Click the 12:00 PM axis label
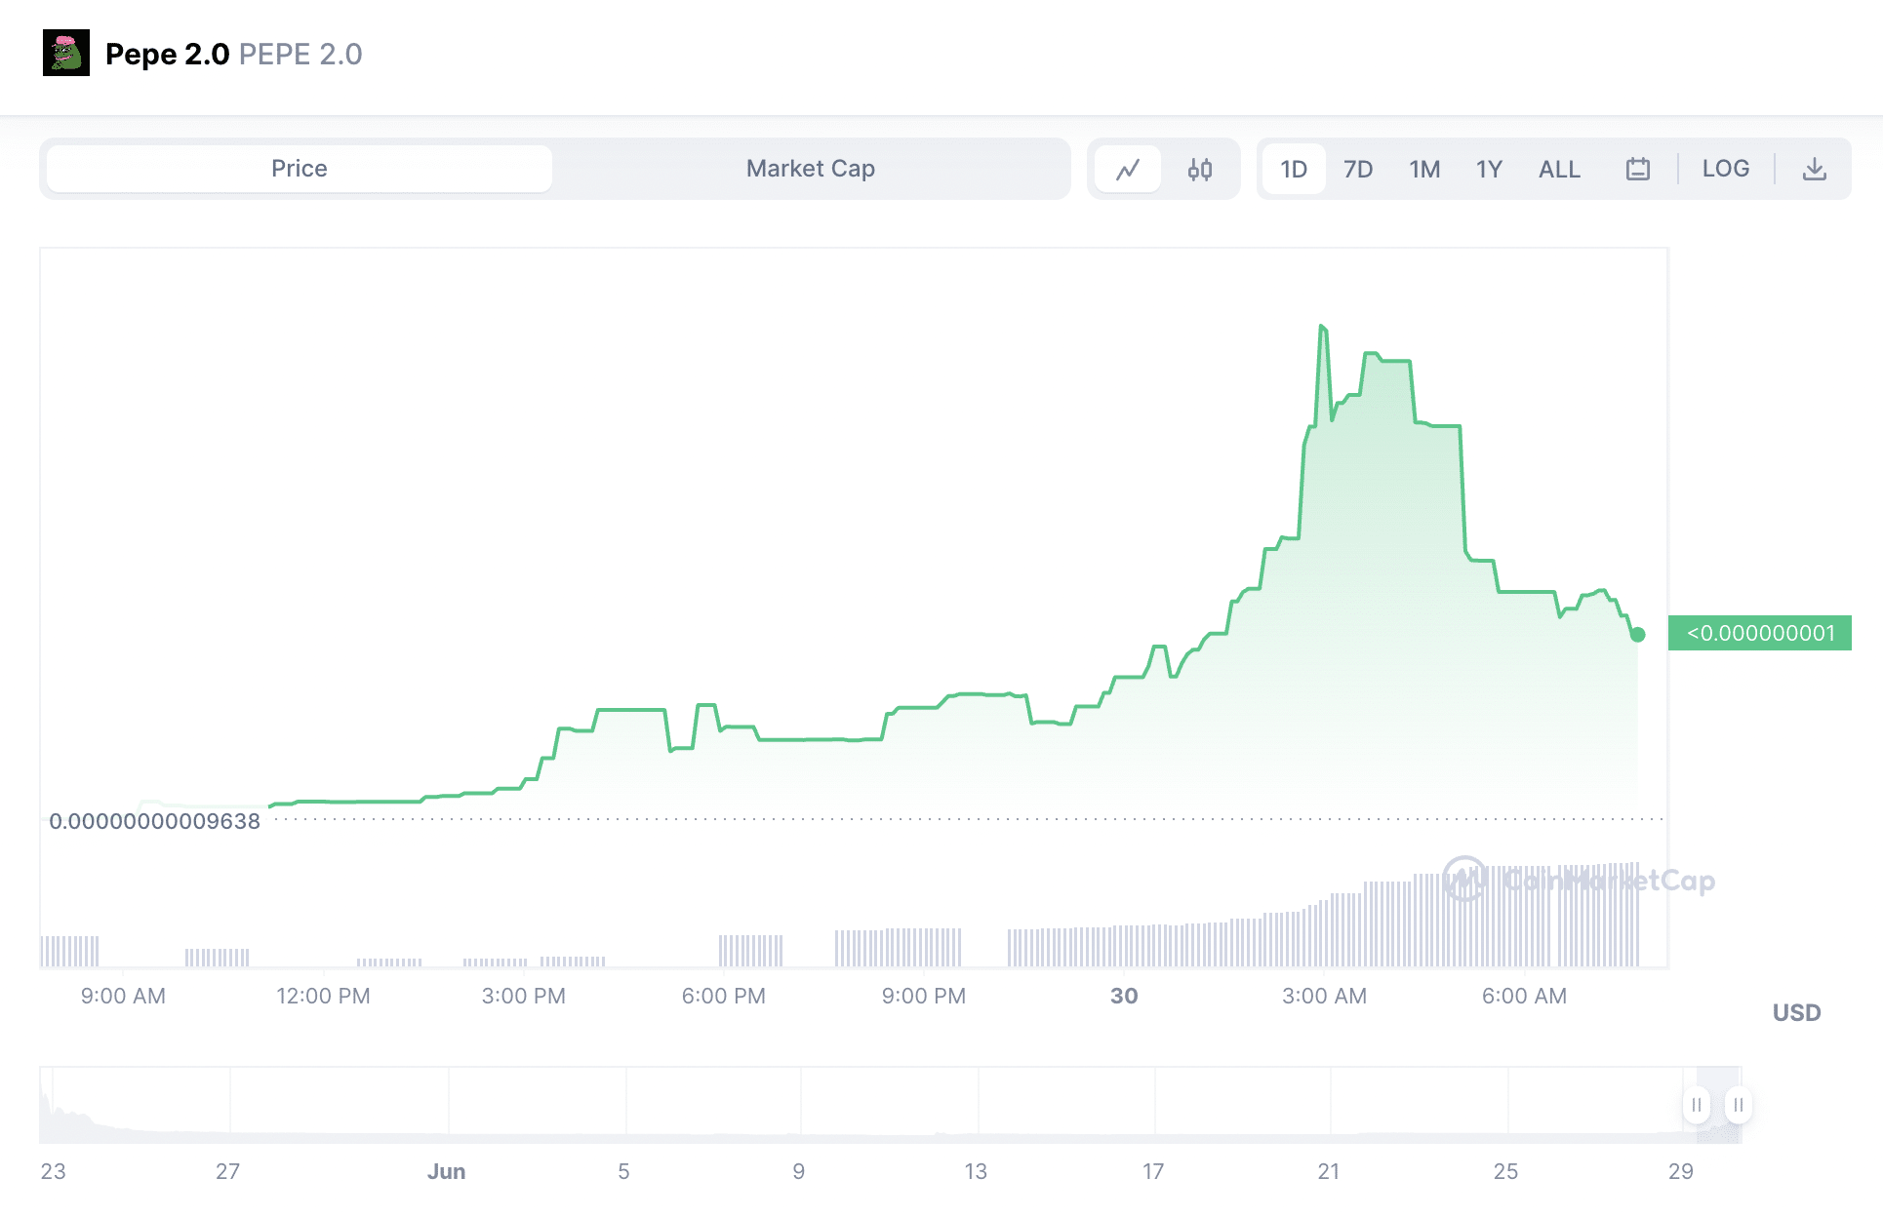 323,996
